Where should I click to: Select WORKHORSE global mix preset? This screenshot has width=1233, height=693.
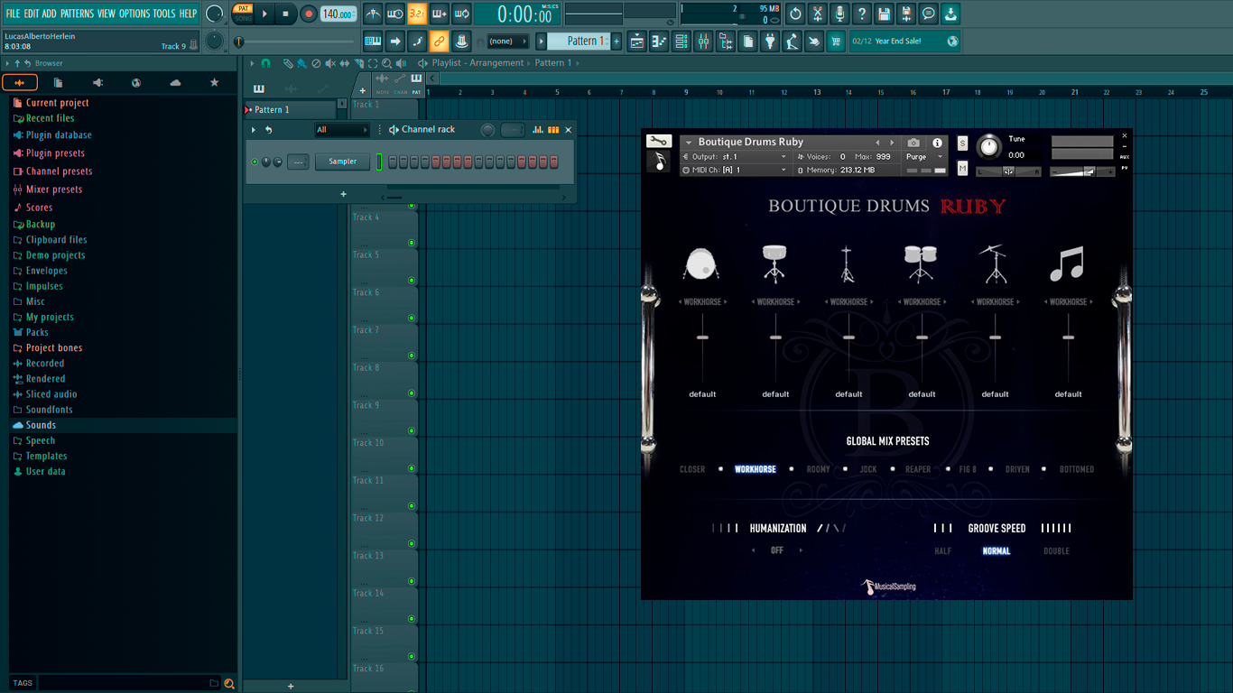click(x=756, y=469)
